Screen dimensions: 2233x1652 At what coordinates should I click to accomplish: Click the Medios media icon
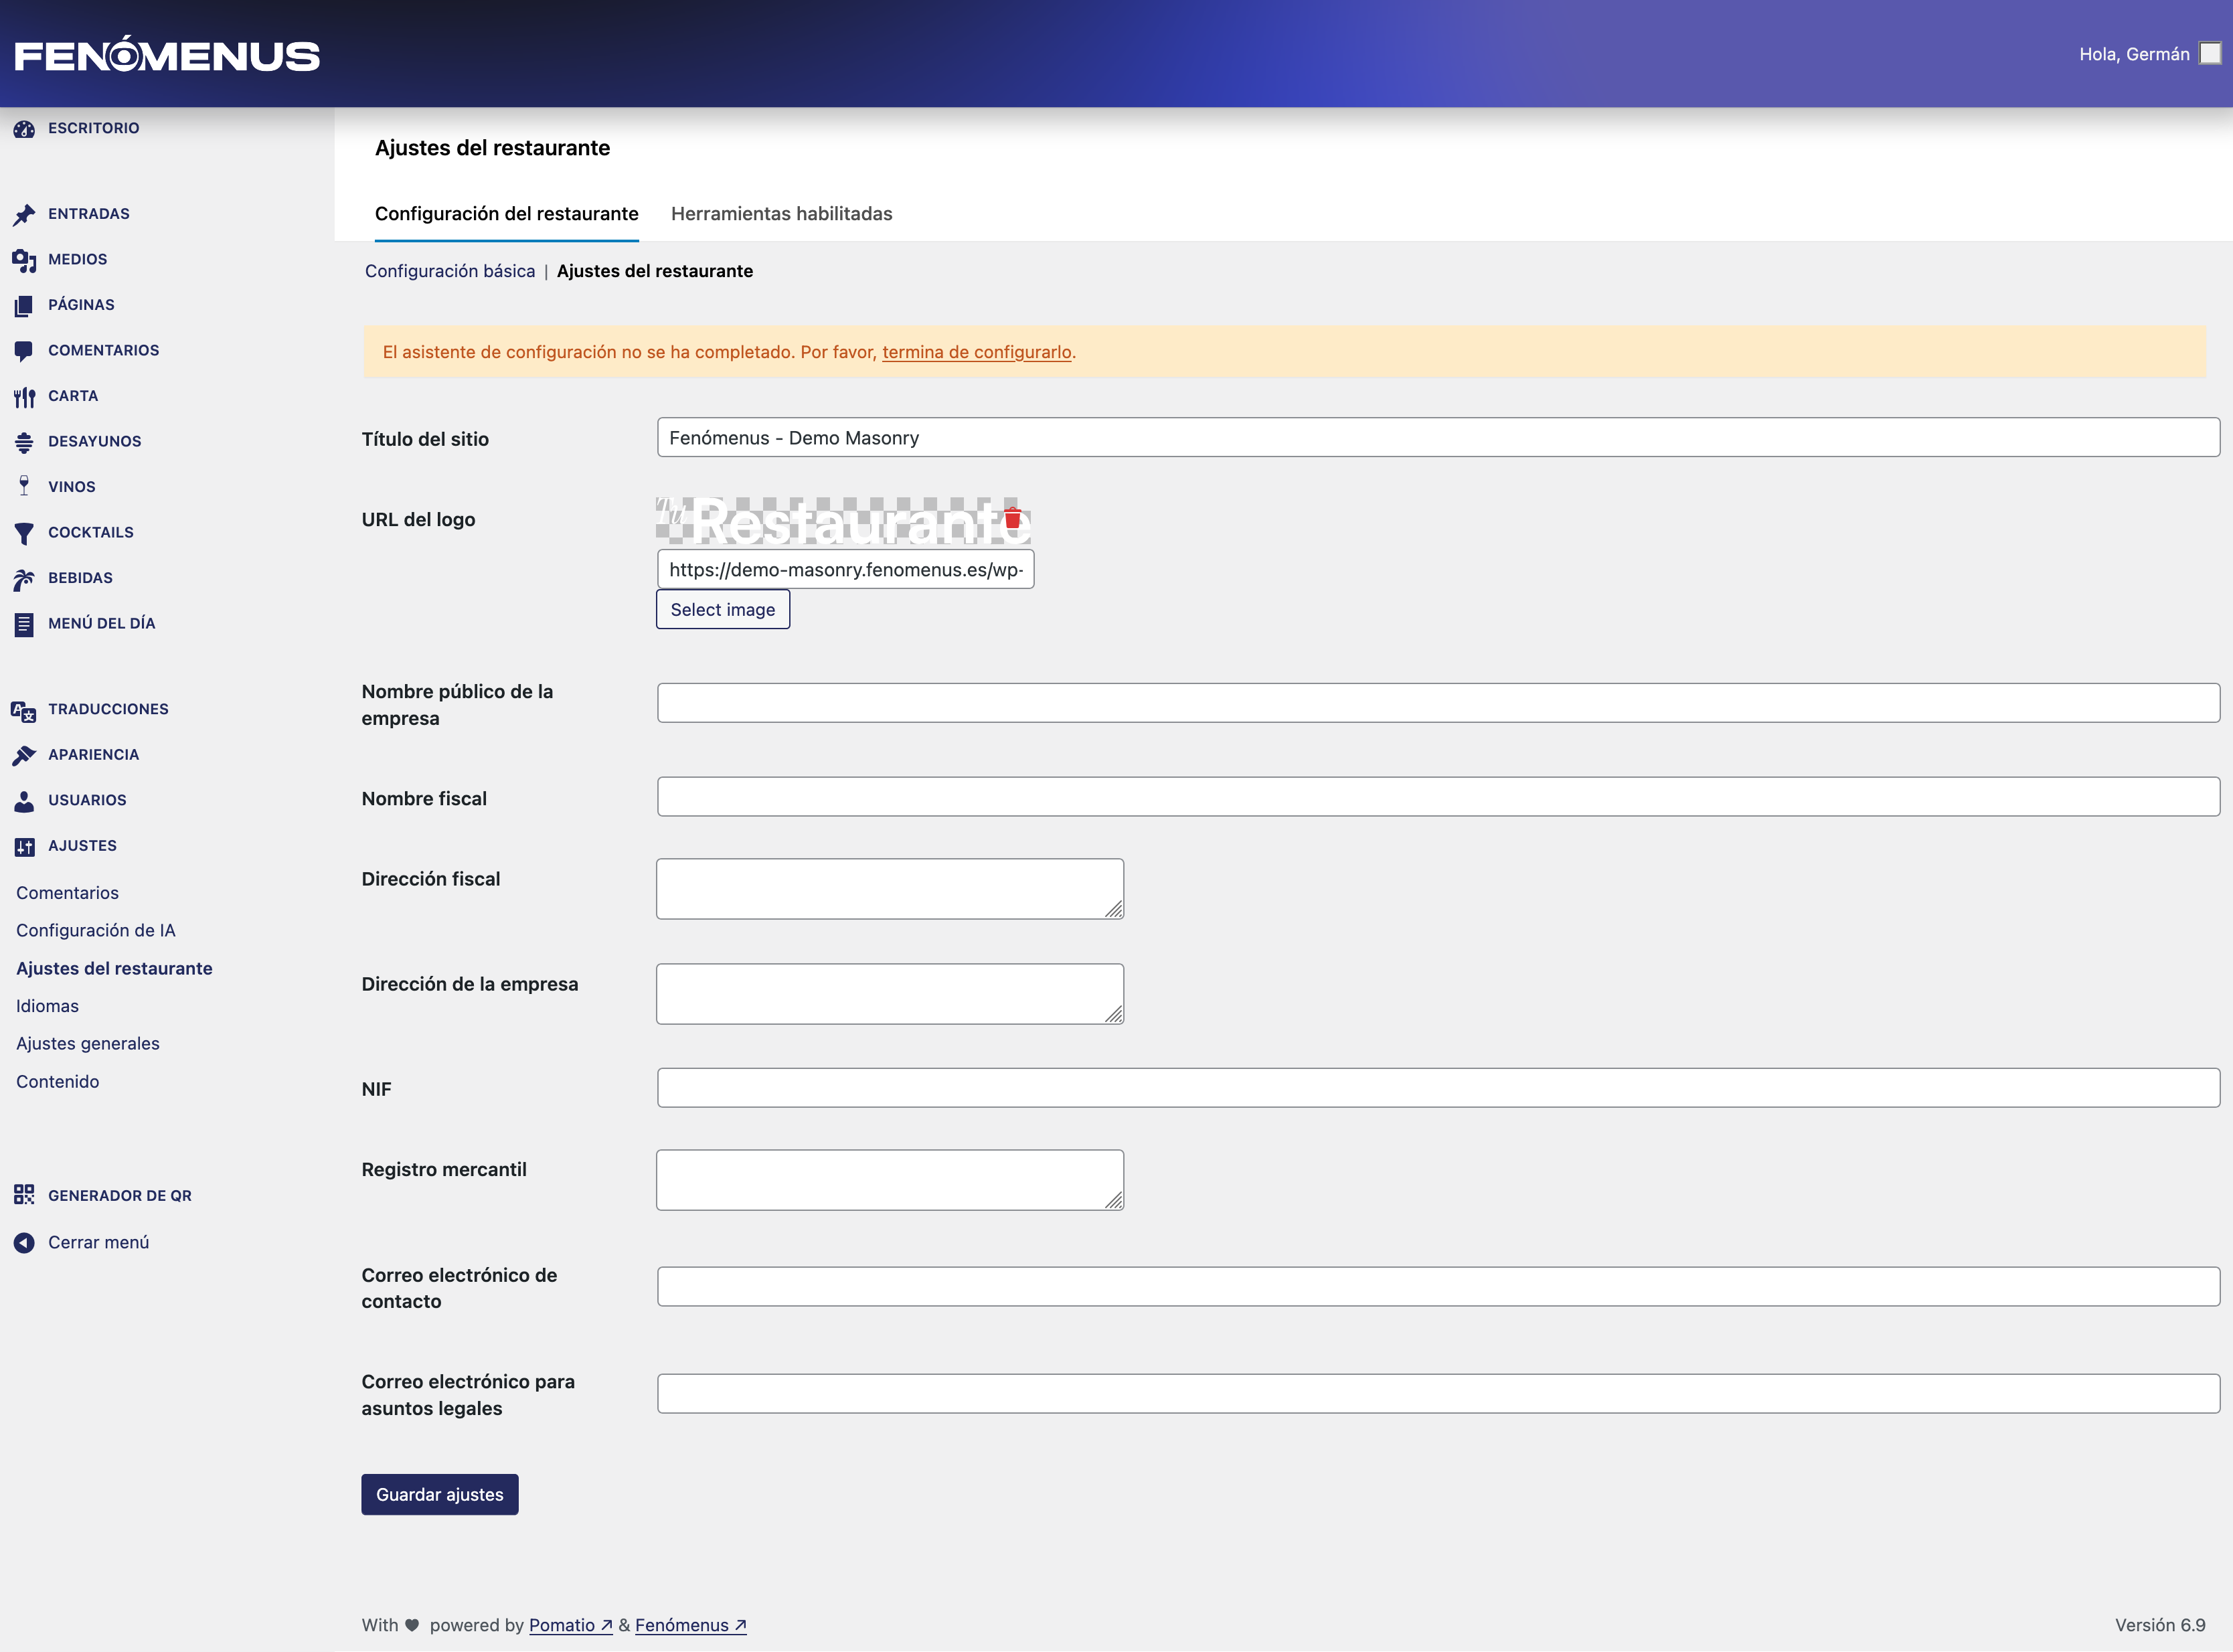(x=24, y=260)
